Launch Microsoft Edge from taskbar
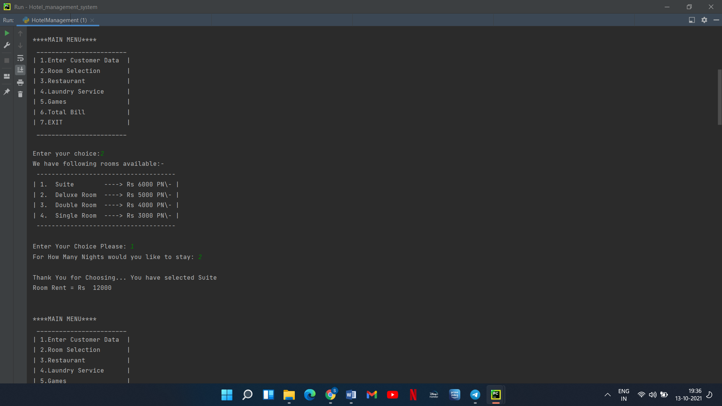The height and width of the screenshot is (406, 722). (309, 395)
